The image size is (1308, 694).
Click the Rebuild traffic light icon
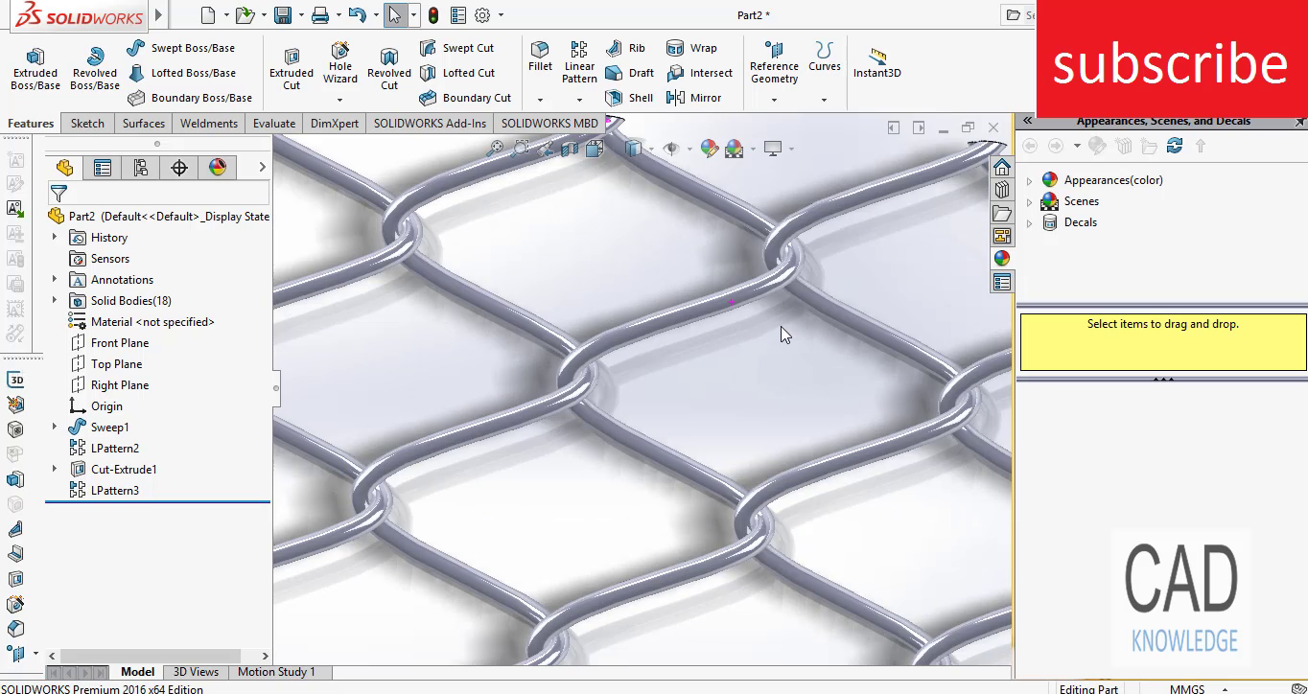[x=433, y=15]
